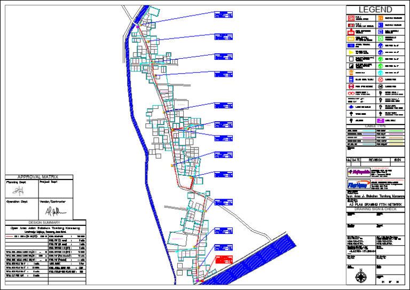410x290 pixels.
Task: Click the red callout box on the map
Action: 224,260
